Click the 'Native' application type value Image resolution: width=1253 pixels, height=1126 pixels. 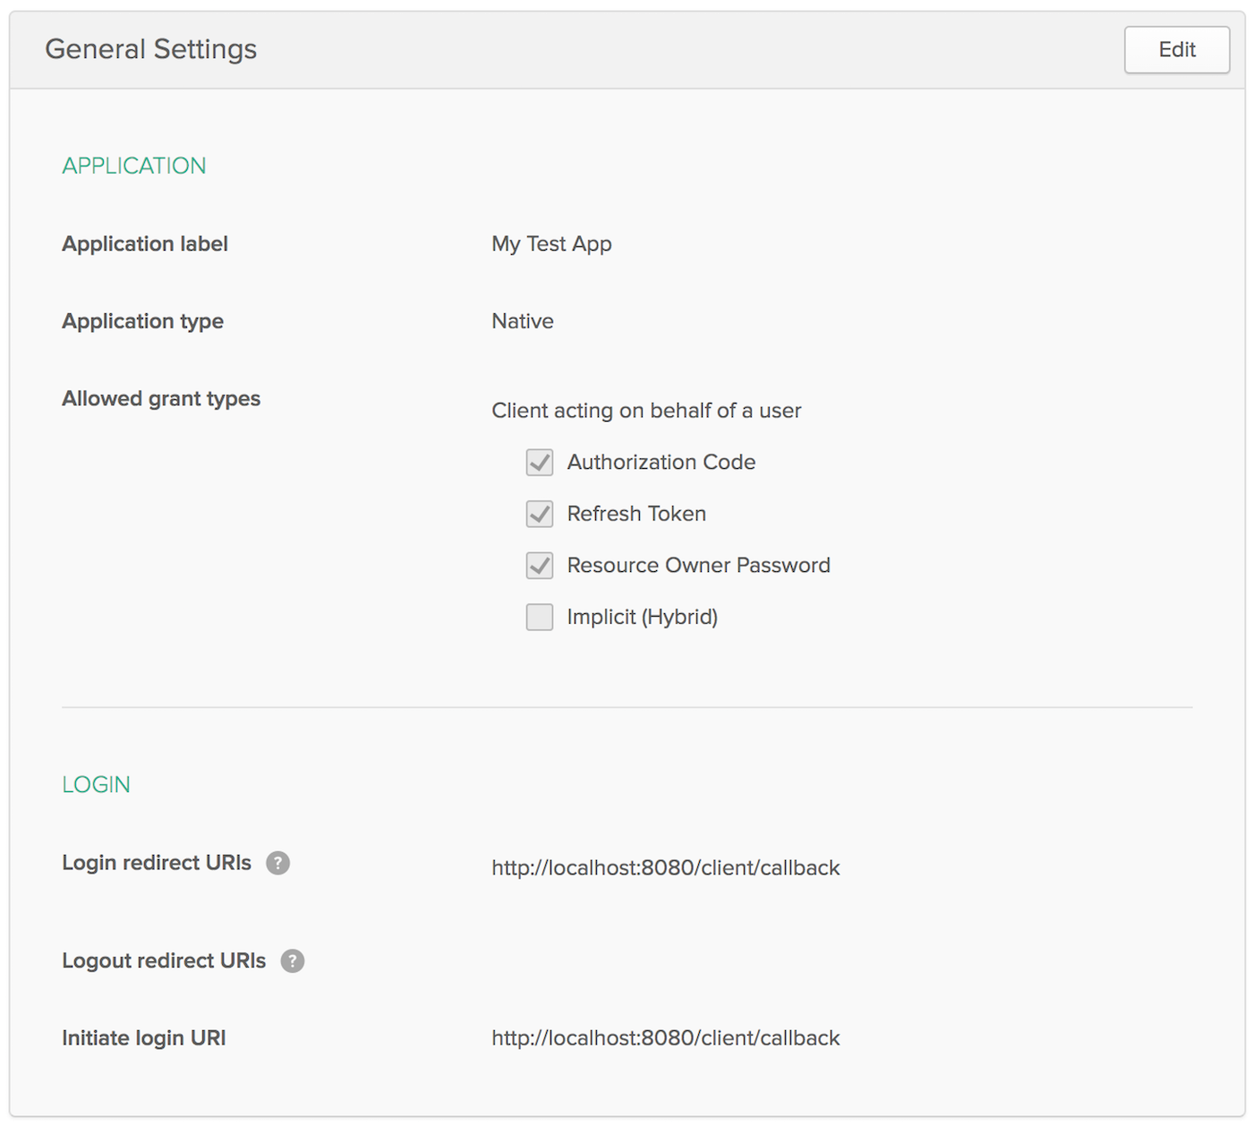click(x=523, y=321)
